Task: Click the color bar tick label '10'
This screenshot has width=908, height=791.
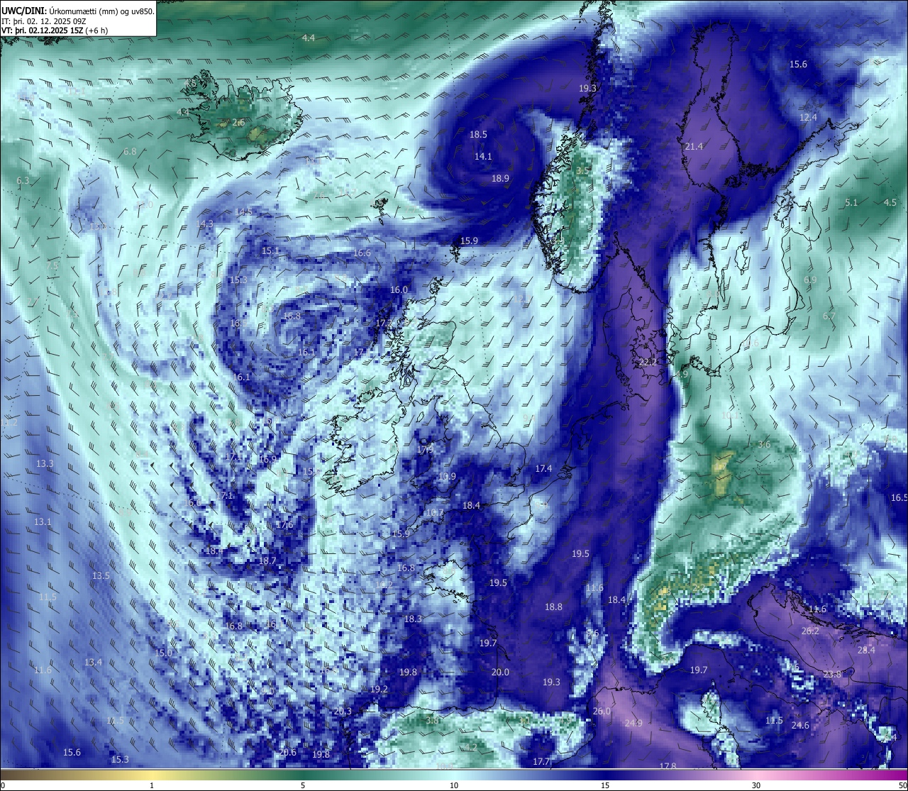Action: [454, 785]
